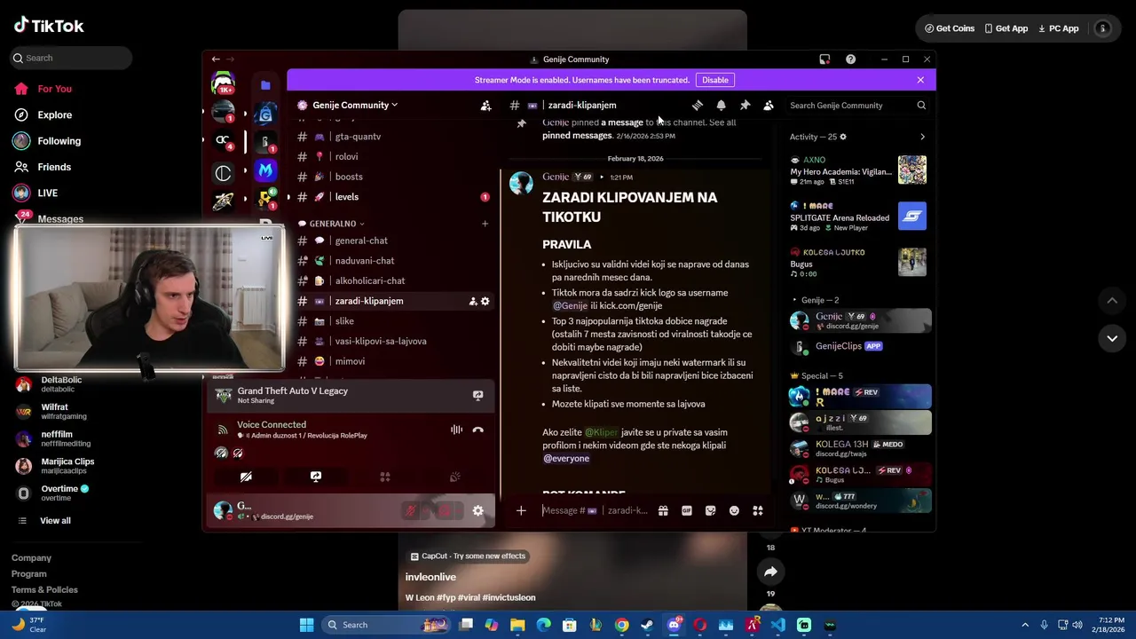Screen dimensions: 1136x639
Task: Open Activities launcher in voice panel
Action: click(385, 477)
